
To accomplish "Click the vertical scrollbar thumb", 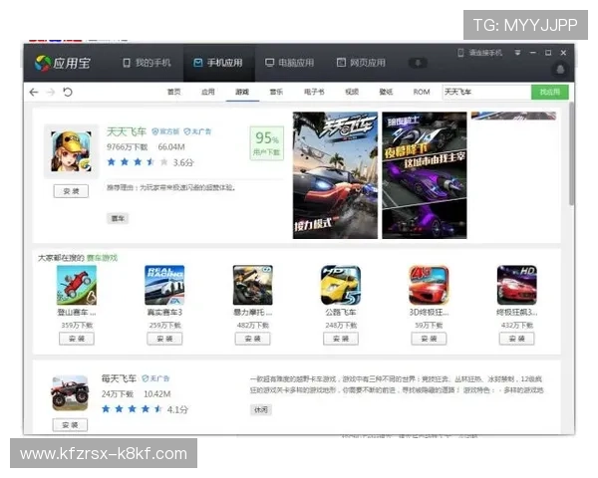I will 571,154.
